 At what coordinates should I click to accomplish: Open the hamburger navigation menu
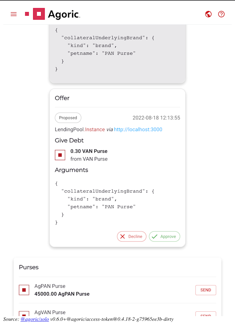pos(14,14)
